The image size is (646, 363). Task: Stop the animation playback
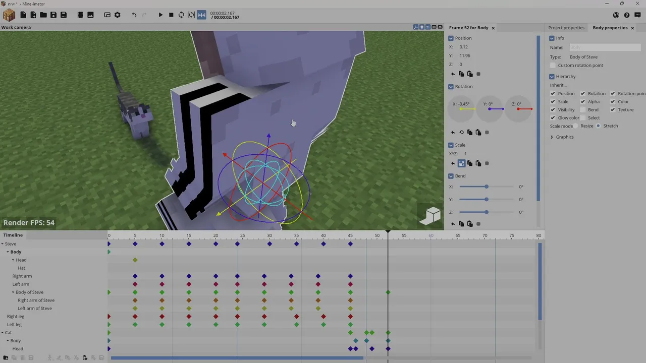pos(171,15)
